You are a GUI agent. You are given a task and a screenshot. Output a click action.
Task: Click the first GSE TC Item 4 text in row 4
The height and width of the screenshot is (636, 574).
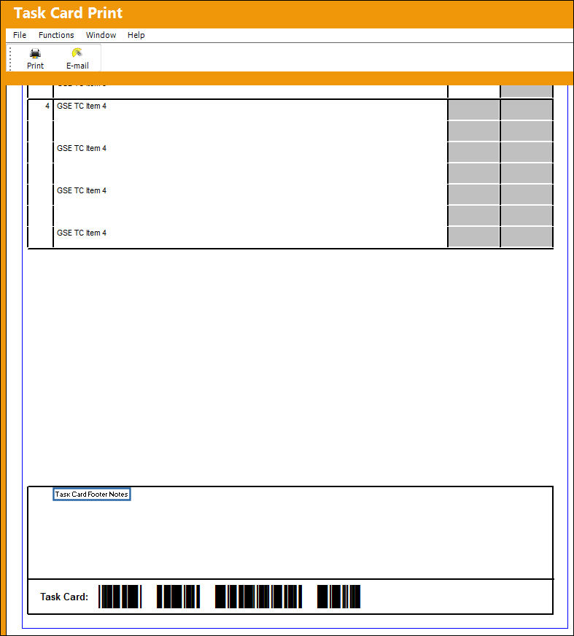[x=82, y=106]
